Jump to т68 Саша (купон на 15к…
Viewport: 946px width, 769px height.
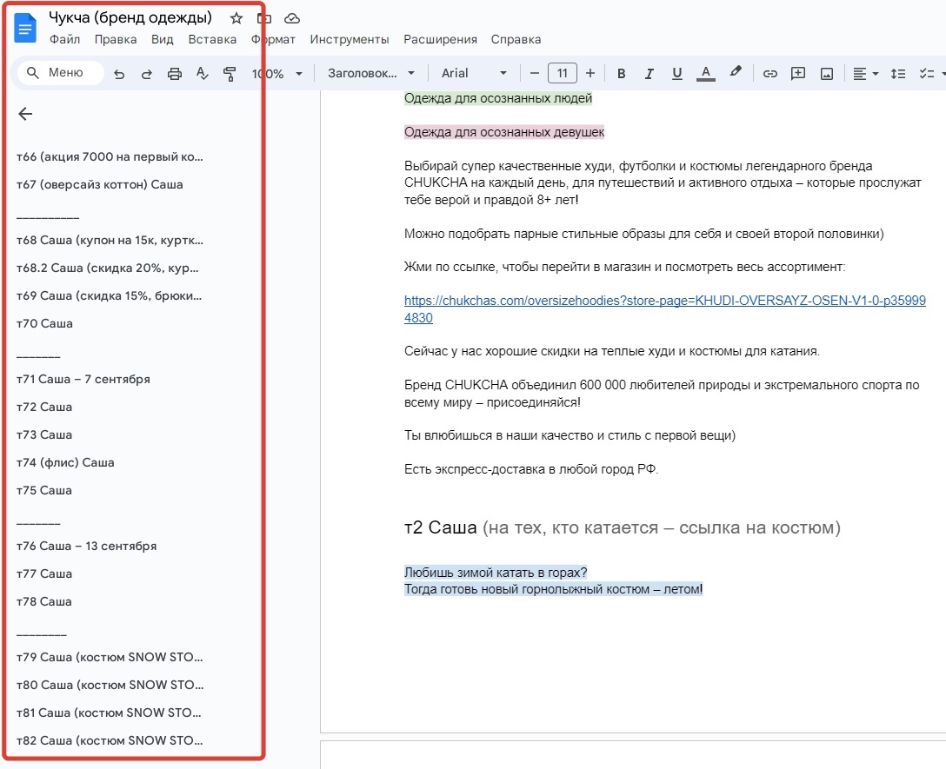tap(110, 240)
